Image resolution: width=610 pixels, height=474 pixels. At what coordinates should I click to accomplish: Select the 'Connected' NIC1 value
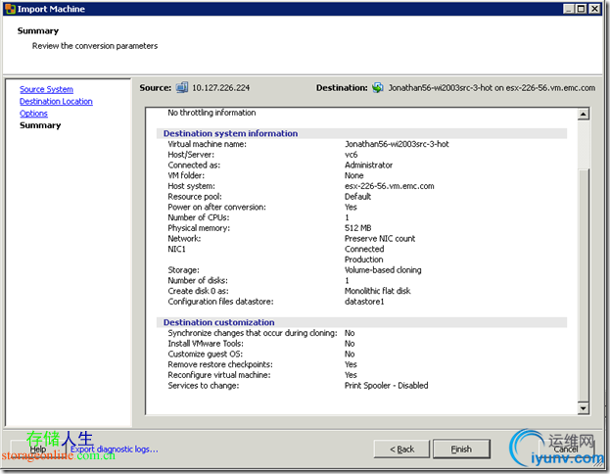click(364, 249)
